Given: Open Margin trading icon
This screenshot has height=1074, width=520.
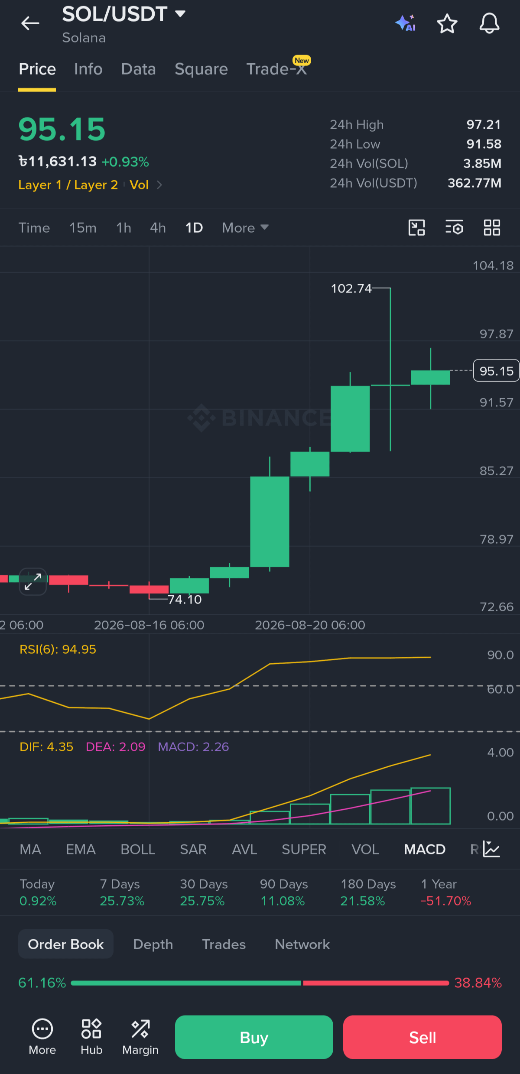Looking at the screenshot, I should tap(140, 1037).
